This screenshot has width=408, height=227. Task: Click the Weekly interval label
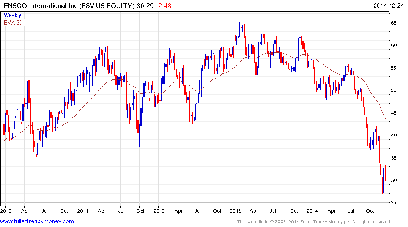(x=13, y=15)
